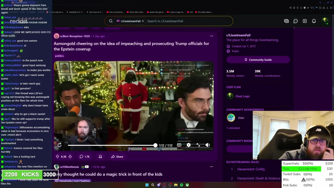This screenshot has width=334, height=188.
Task: Open Discord from the taskbar
Action: click(158, 185)
